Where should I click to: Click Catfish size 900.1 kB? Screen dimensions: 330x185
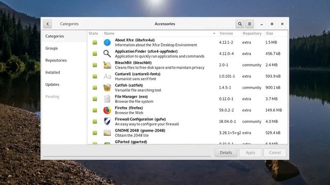[273, 87]
